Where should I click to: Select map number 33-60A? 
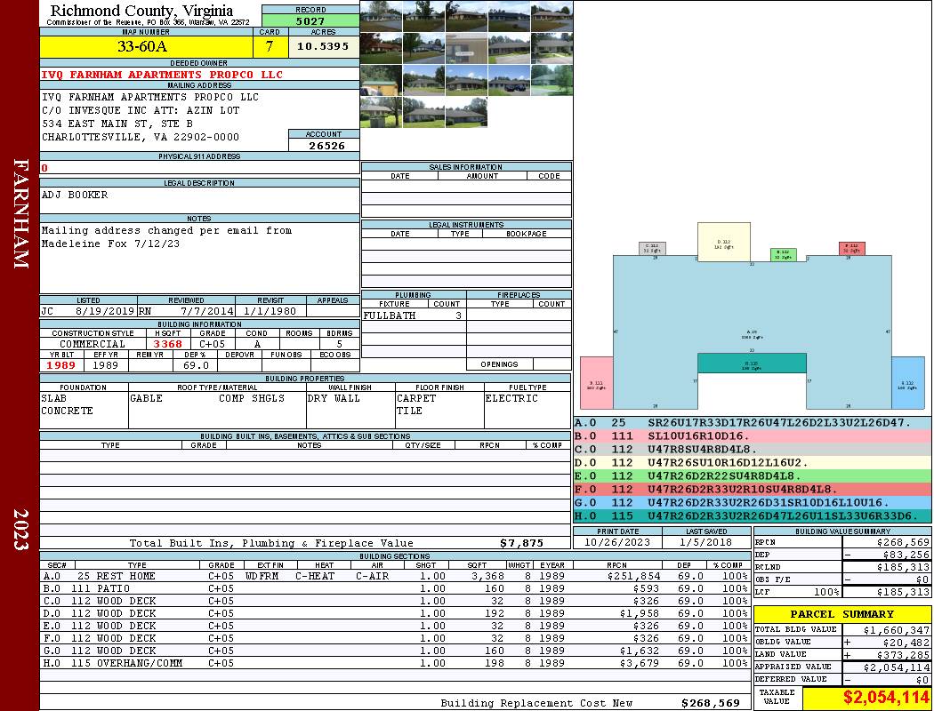pos(142,46)
